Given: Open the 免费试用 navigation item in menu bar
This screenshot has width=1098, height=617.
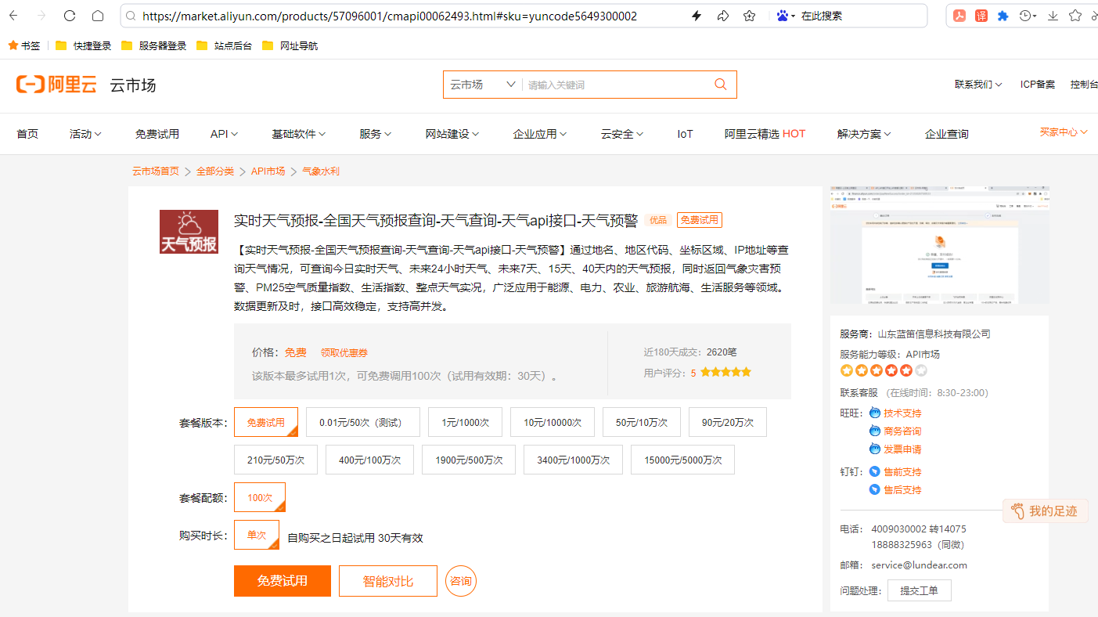Looking at the screenshot, I should [x=157, y=134].
